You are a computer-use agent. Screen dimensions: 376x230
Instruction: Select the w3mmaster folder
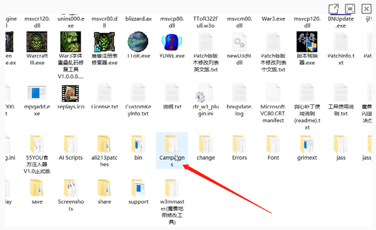tap(172, 189)
